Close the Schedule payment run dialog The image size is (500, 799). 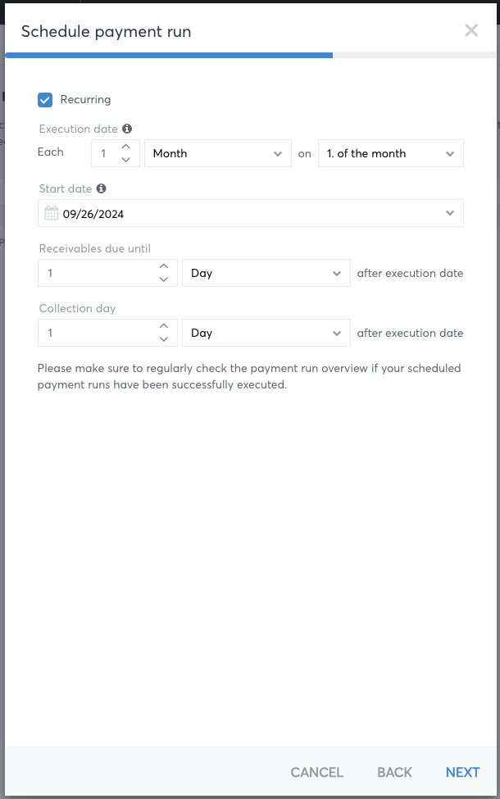[471, 30]
